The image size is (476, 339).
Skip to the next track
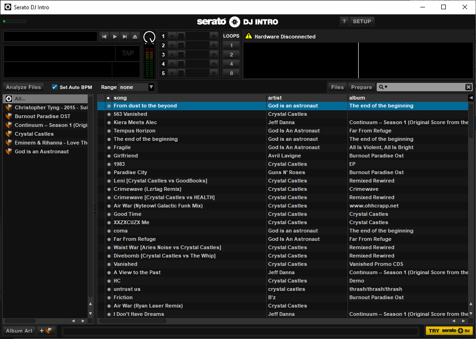pyautogui.click(x=125, y=37)
